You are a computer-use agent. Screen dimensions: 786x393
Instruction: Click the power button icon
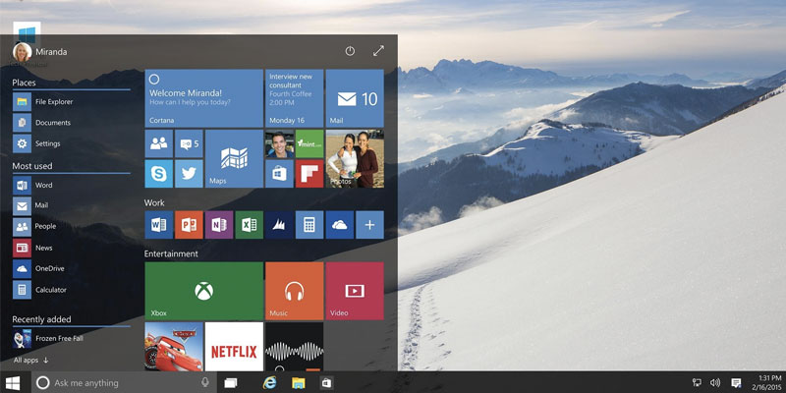pyautogui.click(x=350, y=51)
